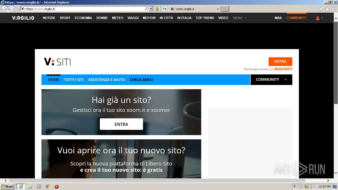This screenshot has height=190, width=338.
Task: Click horizontal scrollbar left arrow
Action: coord(6,180)
